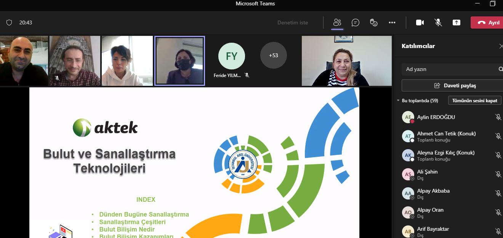Click the AB avatar of Arif Bayraktar
This screenshot has height=238, width=503.
[x=408, y=231]
